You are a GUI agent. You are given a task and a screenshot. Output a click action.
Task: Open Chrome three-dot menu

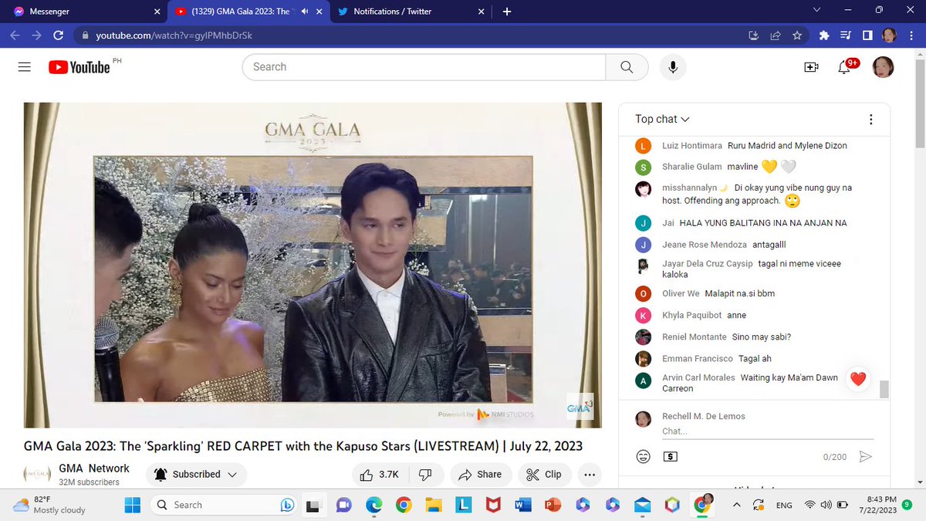coord(911,36)
